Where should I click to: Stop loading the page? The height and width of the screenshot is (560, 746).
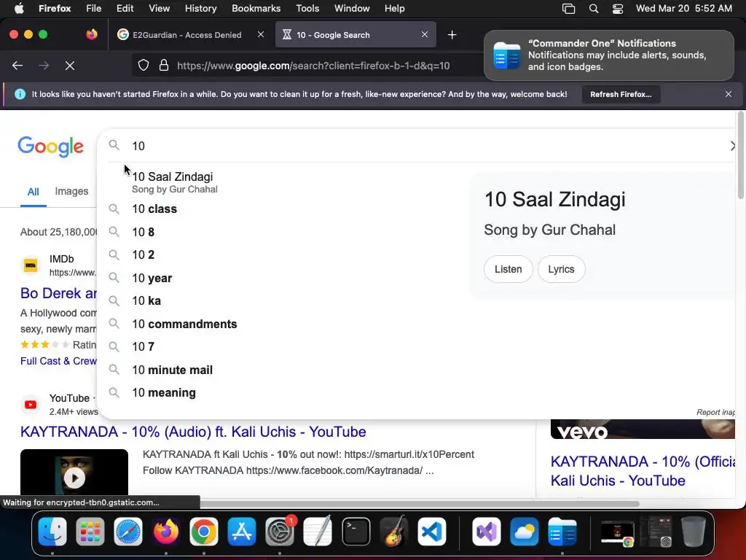(70, 66)
